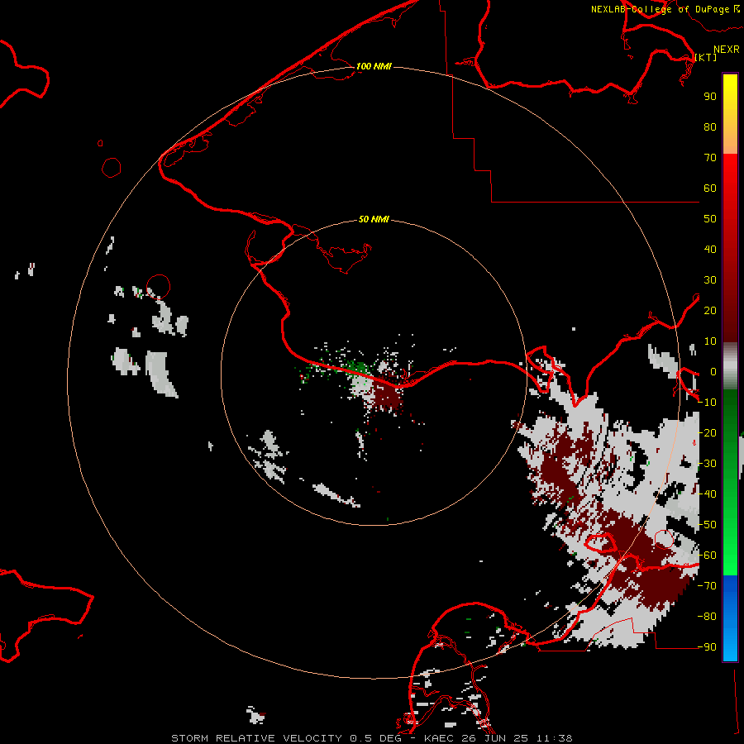Click the "-40" value on velocity scale
Screen dimensions: 744x744
pyautogui.click(x=707, y=494)
